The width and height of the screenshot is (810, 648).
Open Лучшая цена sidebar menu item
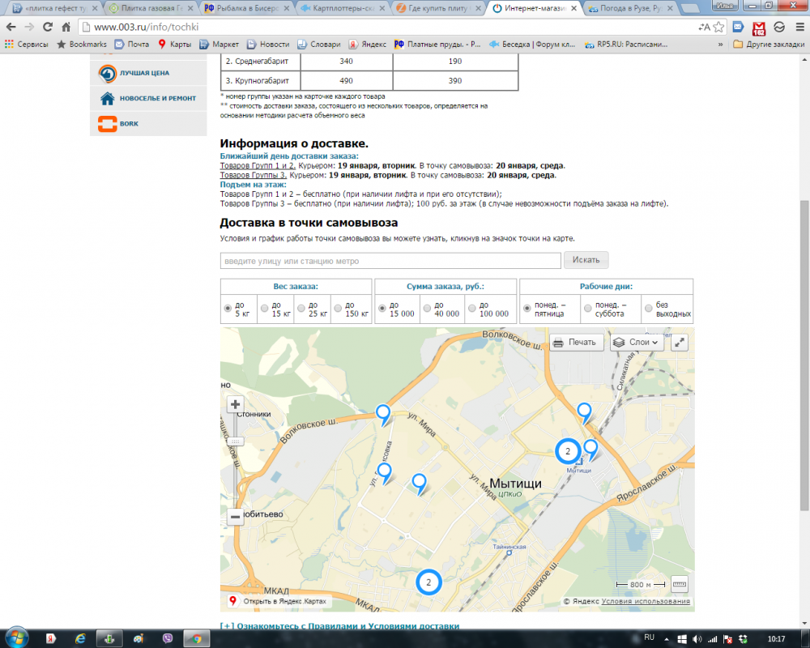tap(144, 73)
